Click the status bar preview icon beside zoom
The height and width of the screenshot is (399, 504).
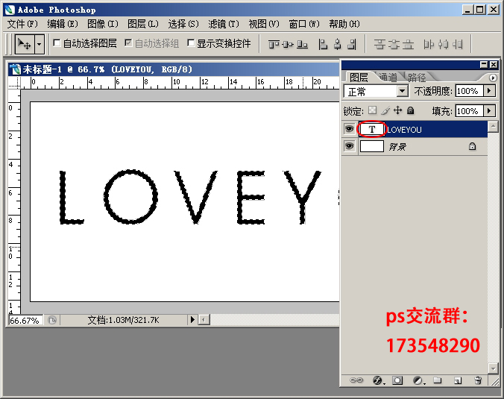pos(52,320)
